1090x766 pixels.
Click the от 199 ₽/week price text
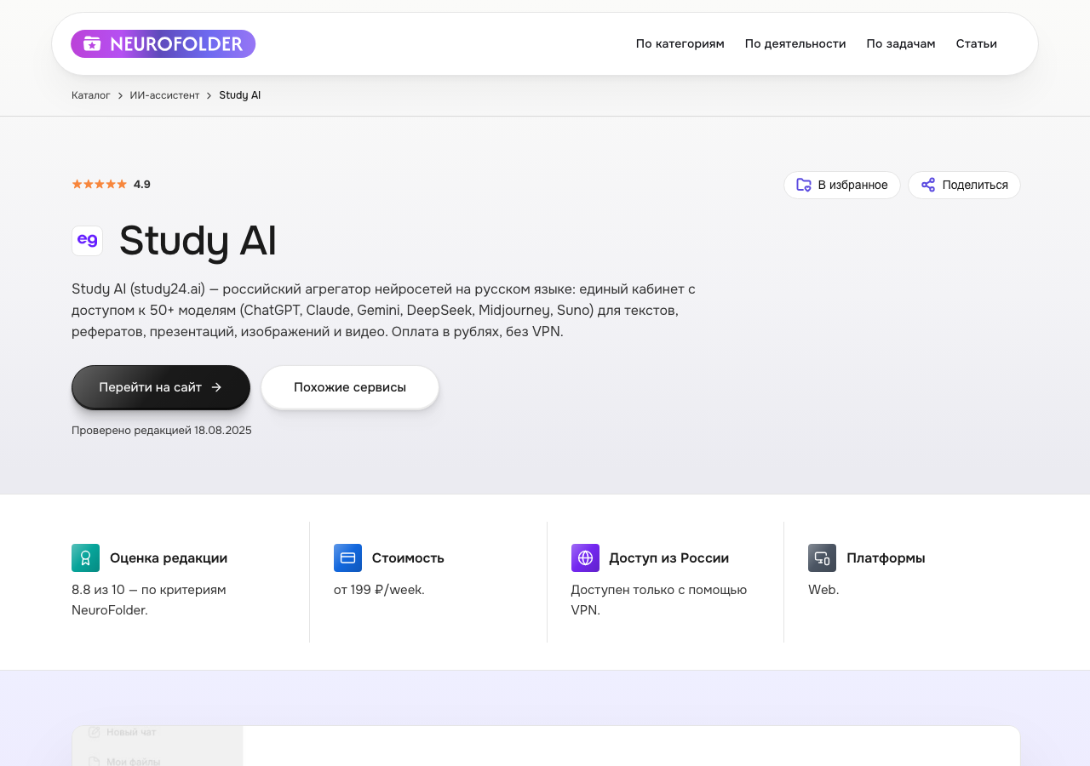tap(379, 590)
